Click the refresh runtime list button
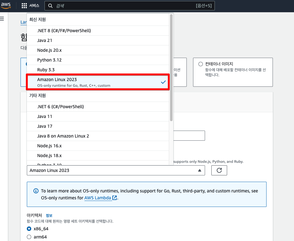This screenshot has height=241, width=294. click(x=219, y=170)
